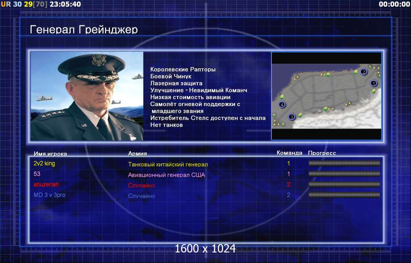Click the 00:00:00 timer at top right
411x263 pixels.
pos(394,4)
